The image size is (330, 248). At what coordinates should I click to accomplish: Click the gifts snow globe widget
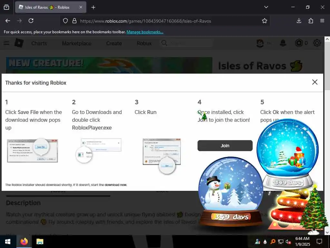tap(287, 154)
